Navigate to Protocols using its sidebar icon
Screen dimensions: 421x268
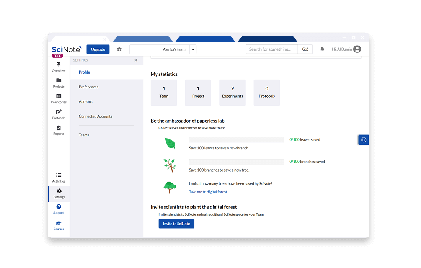pyautogui.click(x=59, y=113)
